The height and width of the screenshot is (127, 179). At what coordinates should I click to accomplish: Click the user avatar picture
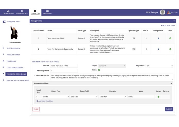click(x=163, y=12)
